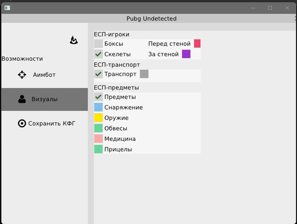This screenshot has height=224, width=297.
Task: Click the yellow Оружие color swatch
Action: pyautogui.click(x=98, y=118)
